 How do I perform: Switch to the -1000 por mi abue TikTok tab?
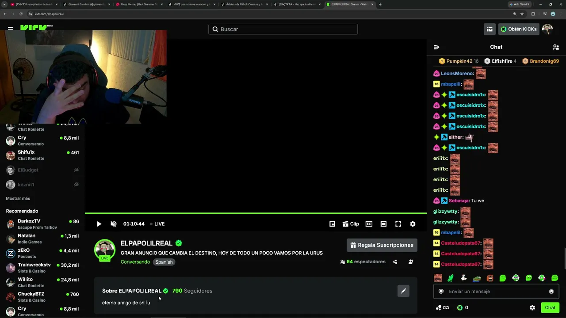point(191,4)
